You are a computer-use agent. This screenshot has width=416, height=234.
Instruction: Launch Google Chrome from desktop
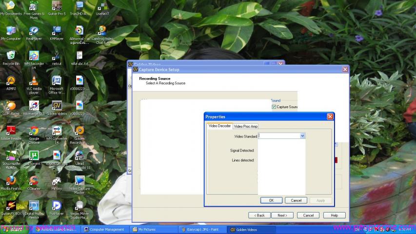coord(34,135)
